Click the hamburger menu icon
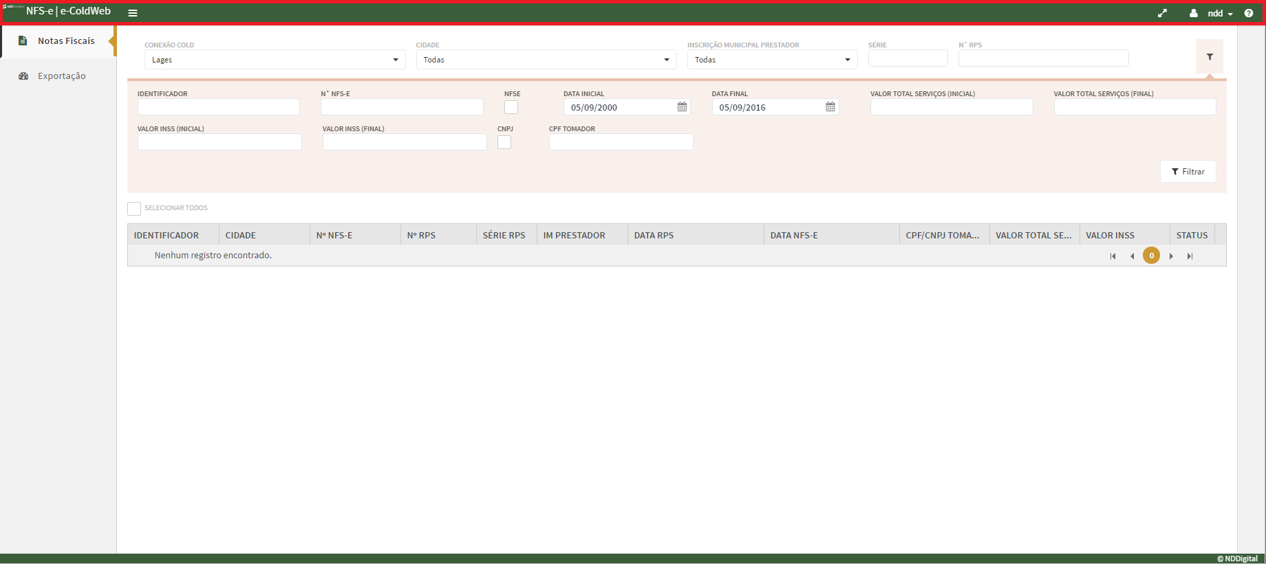This screenshot has width=1266, height=564. (x=133, y=13)
